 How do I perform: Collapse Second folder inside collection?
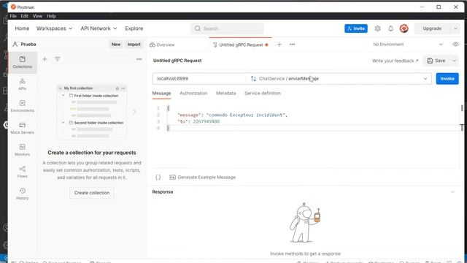[63, 123]
